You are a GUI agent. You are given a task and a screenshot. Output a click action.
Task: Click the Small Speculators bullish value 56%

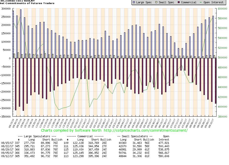tap(147, 143)
